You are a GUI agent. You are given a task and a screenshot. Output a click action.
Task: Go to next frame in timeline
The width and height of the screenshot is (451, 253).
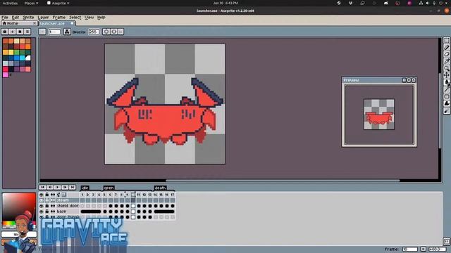65,188
